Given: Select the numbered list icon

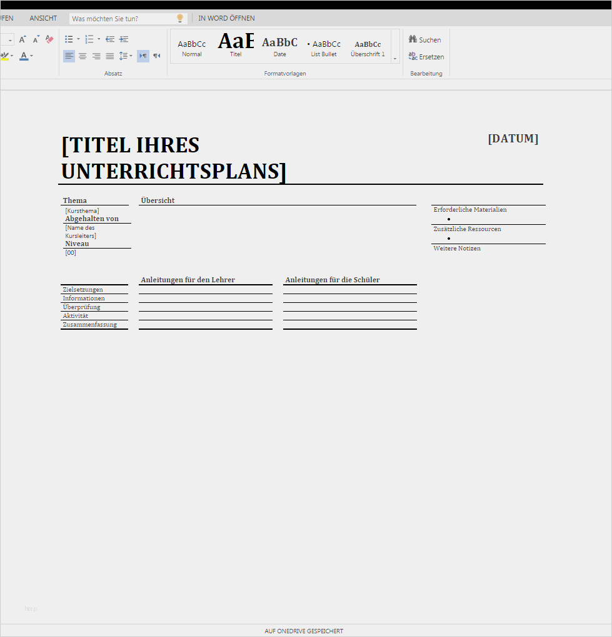Looking at the screenshot, I should pos(88,39).
